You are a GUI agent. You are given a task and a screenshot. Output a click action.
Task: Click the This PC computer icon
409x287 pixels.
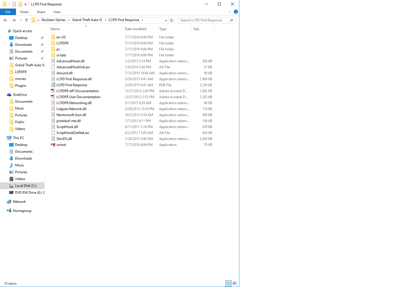point(9,138)
